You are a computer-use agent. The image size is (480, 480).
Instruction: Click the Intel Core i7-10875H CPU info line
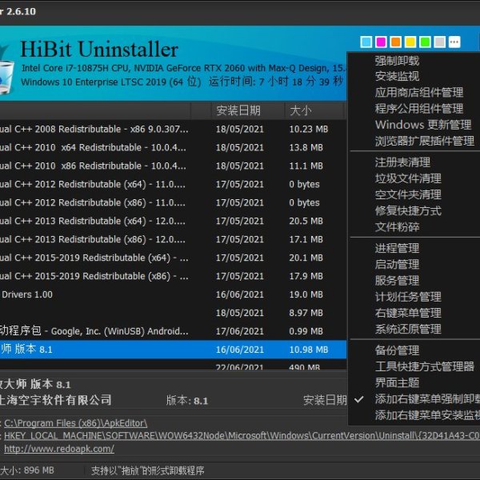pyautogui.click(x=184, y=68)
